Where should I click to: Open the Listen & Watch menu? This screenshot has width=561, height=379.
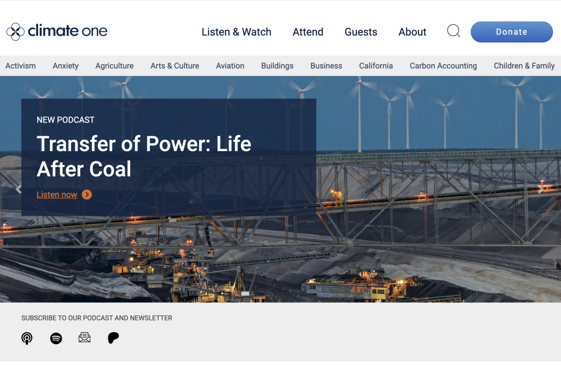coord(237,32)
